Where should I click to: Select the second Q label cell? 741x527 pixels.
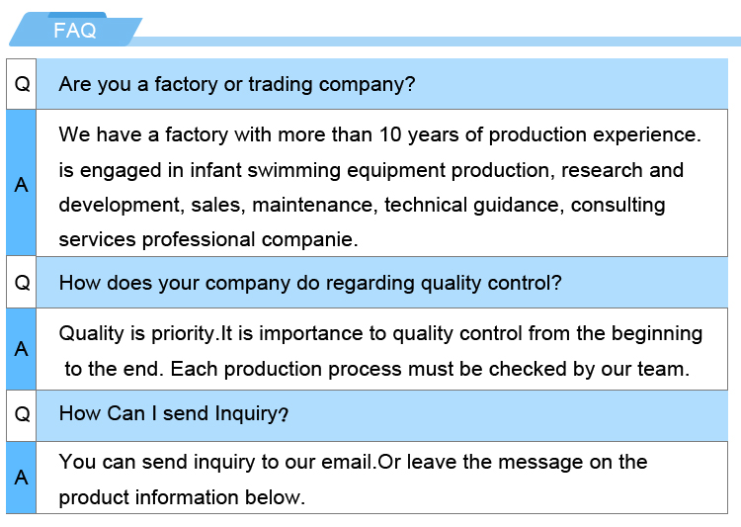coord(21,283)
